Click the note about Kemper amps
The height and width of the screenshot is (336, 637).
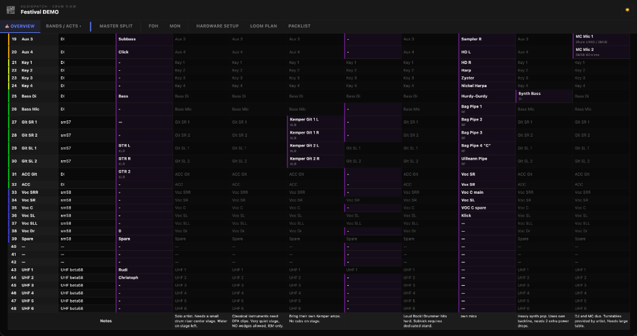coord(314,319)
